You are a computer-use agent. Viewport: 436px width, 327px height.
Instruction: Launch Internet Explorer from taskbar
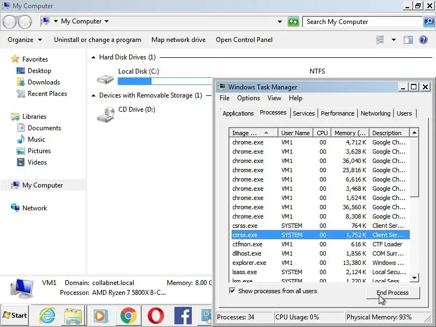47,316
